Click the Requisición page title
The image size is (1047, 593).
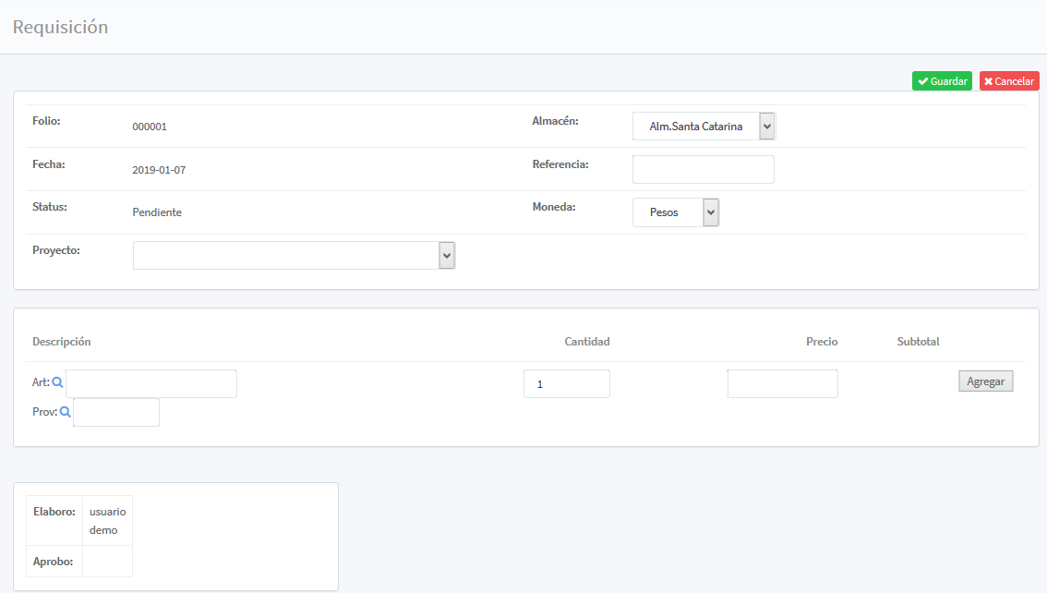pos(60,28)
